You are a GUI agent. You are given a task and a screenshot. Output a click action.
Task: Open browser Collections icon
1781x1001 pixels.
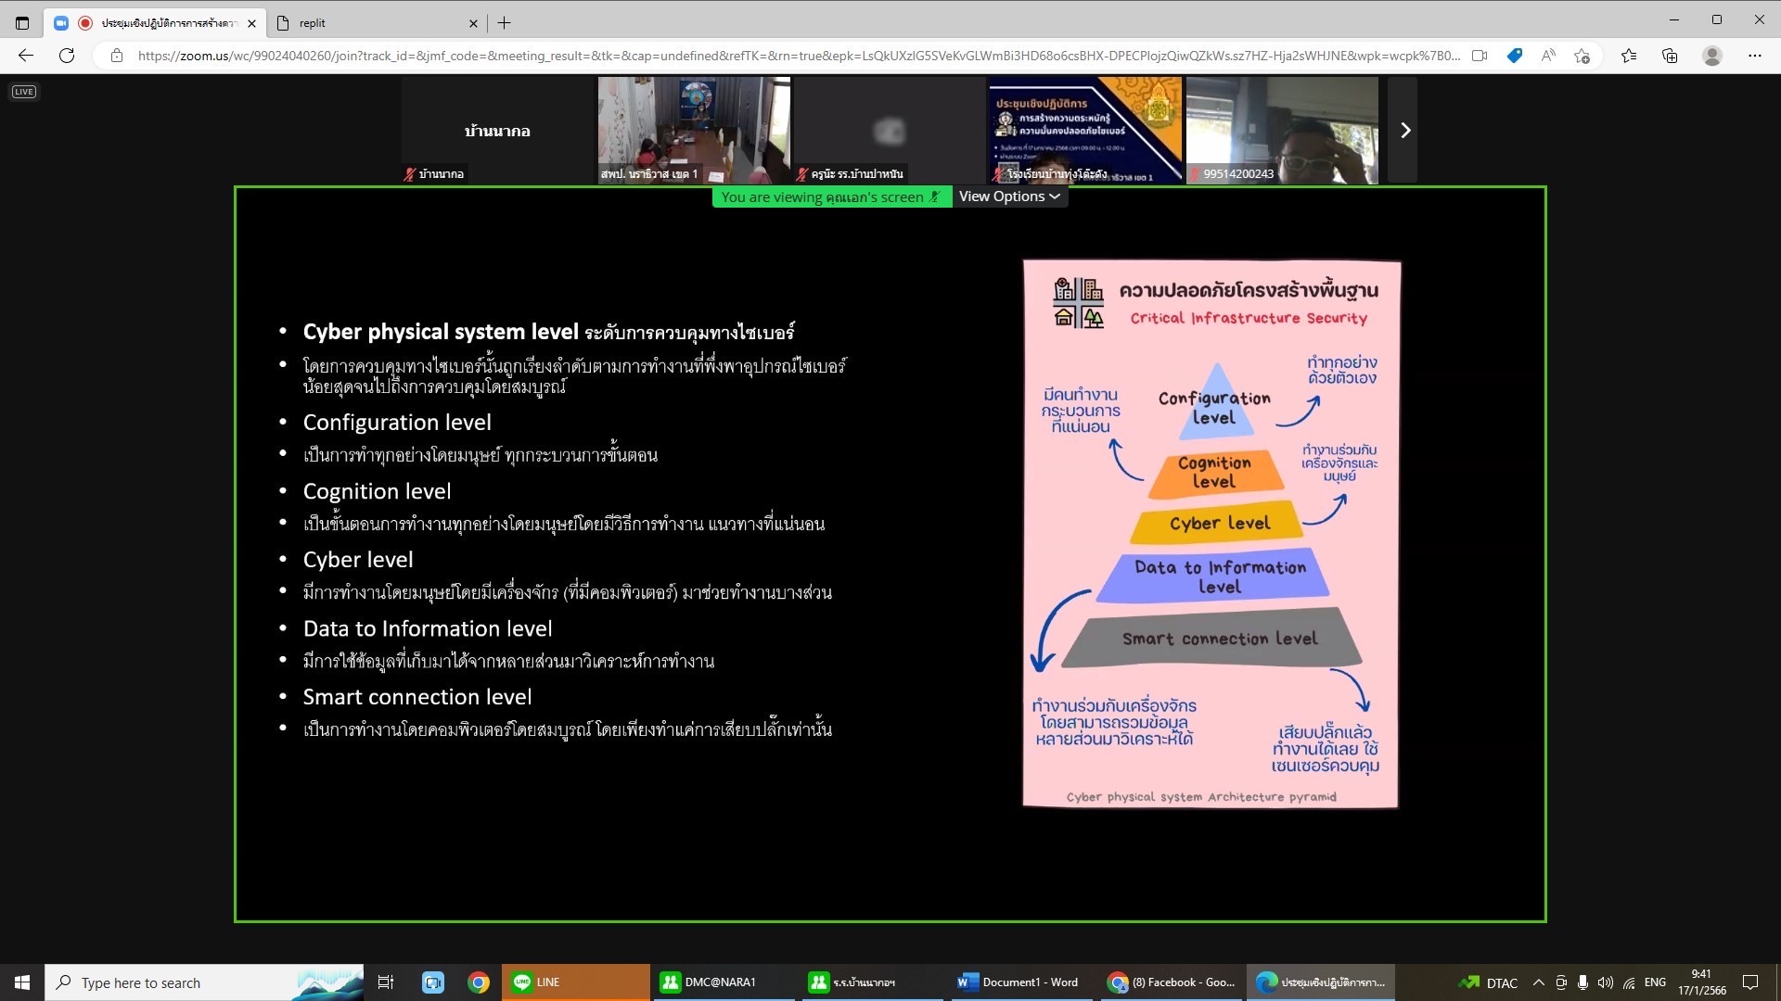coord(1670,56)
